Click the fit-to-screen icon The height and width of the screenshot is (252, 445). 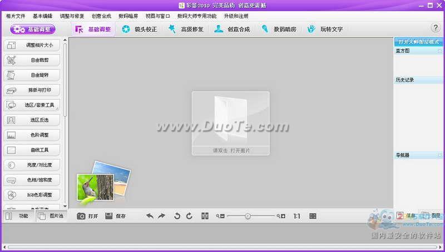313,216
